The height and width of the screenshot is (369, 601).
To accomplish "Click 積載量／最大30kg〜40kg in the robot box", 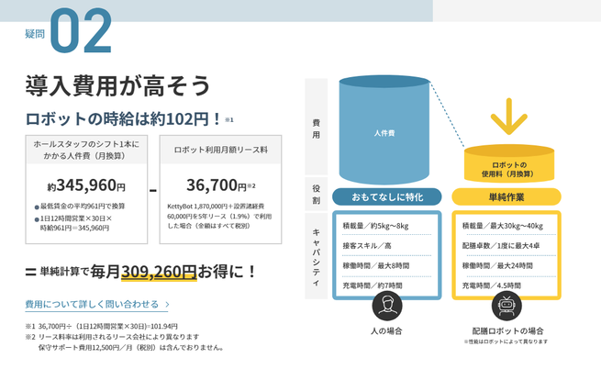I will pos(503,226).
